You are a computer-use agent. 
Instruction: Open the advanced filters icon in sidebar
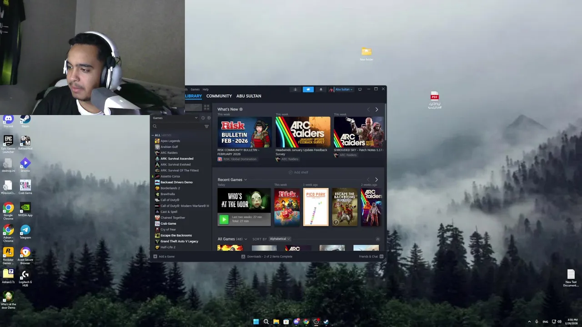click(x=206, y=126)
